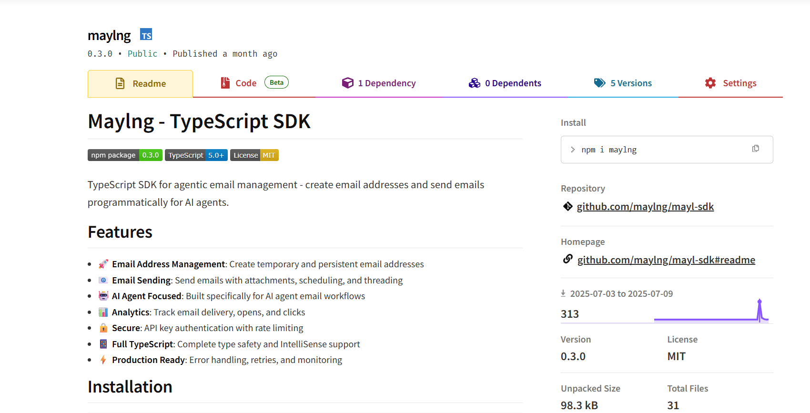Click the git repository diamond icon
The image size is (810, 413).
click(567, 206)
